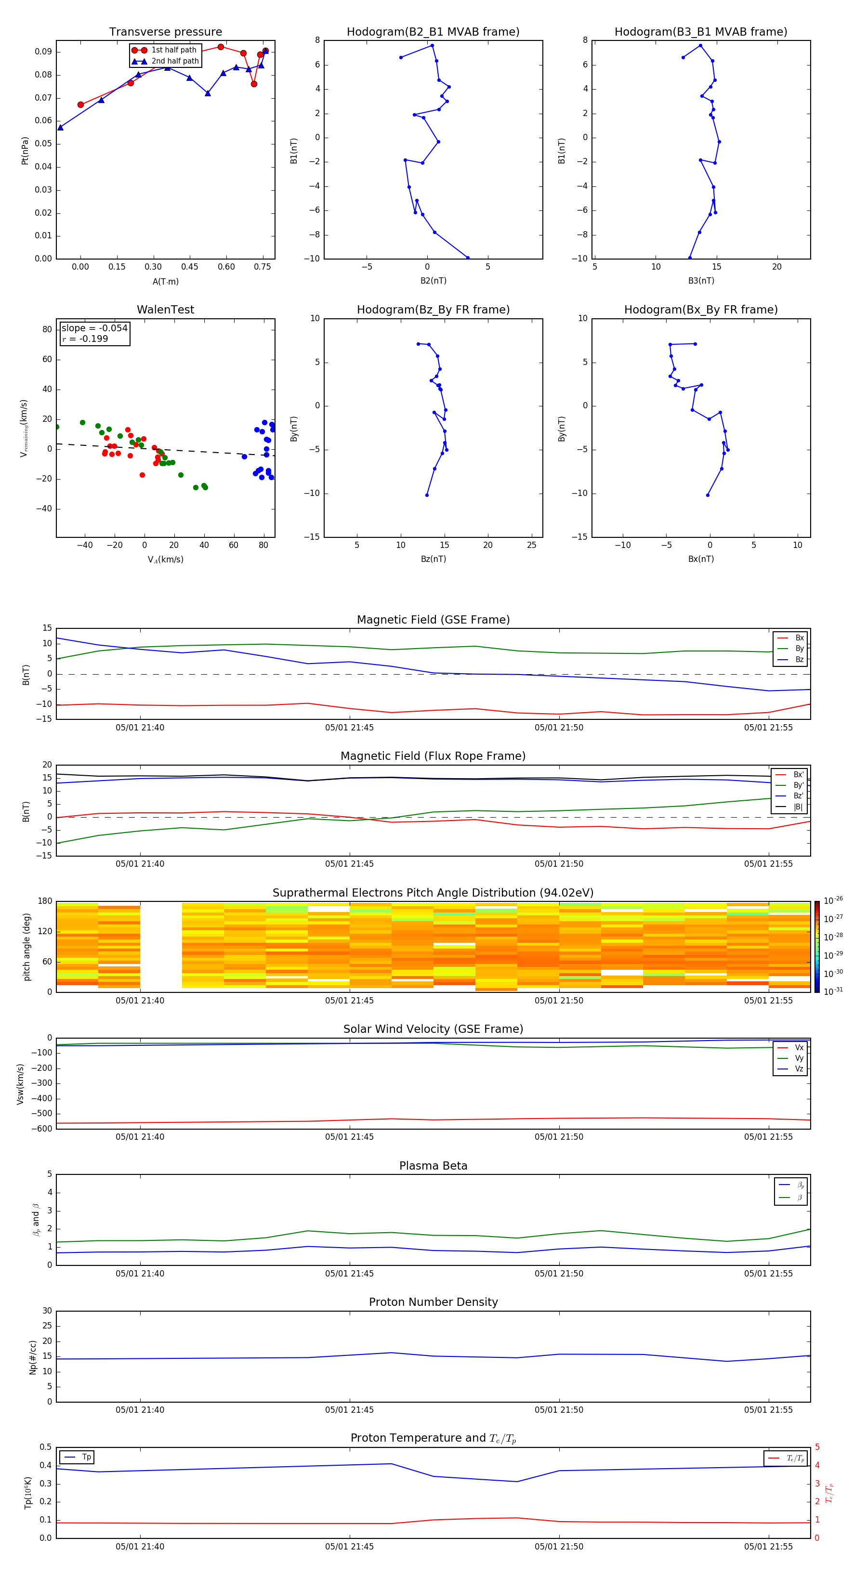
Task: Click the blue cluster in the WalenTest scatter
Action: click(x=263, y=450)
